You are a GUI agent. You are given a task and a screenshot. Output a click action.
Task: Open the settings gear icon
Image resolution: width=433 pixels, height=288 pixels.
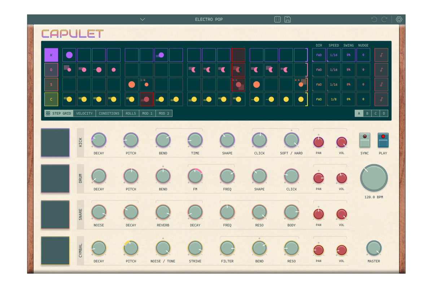pos(399,19)
